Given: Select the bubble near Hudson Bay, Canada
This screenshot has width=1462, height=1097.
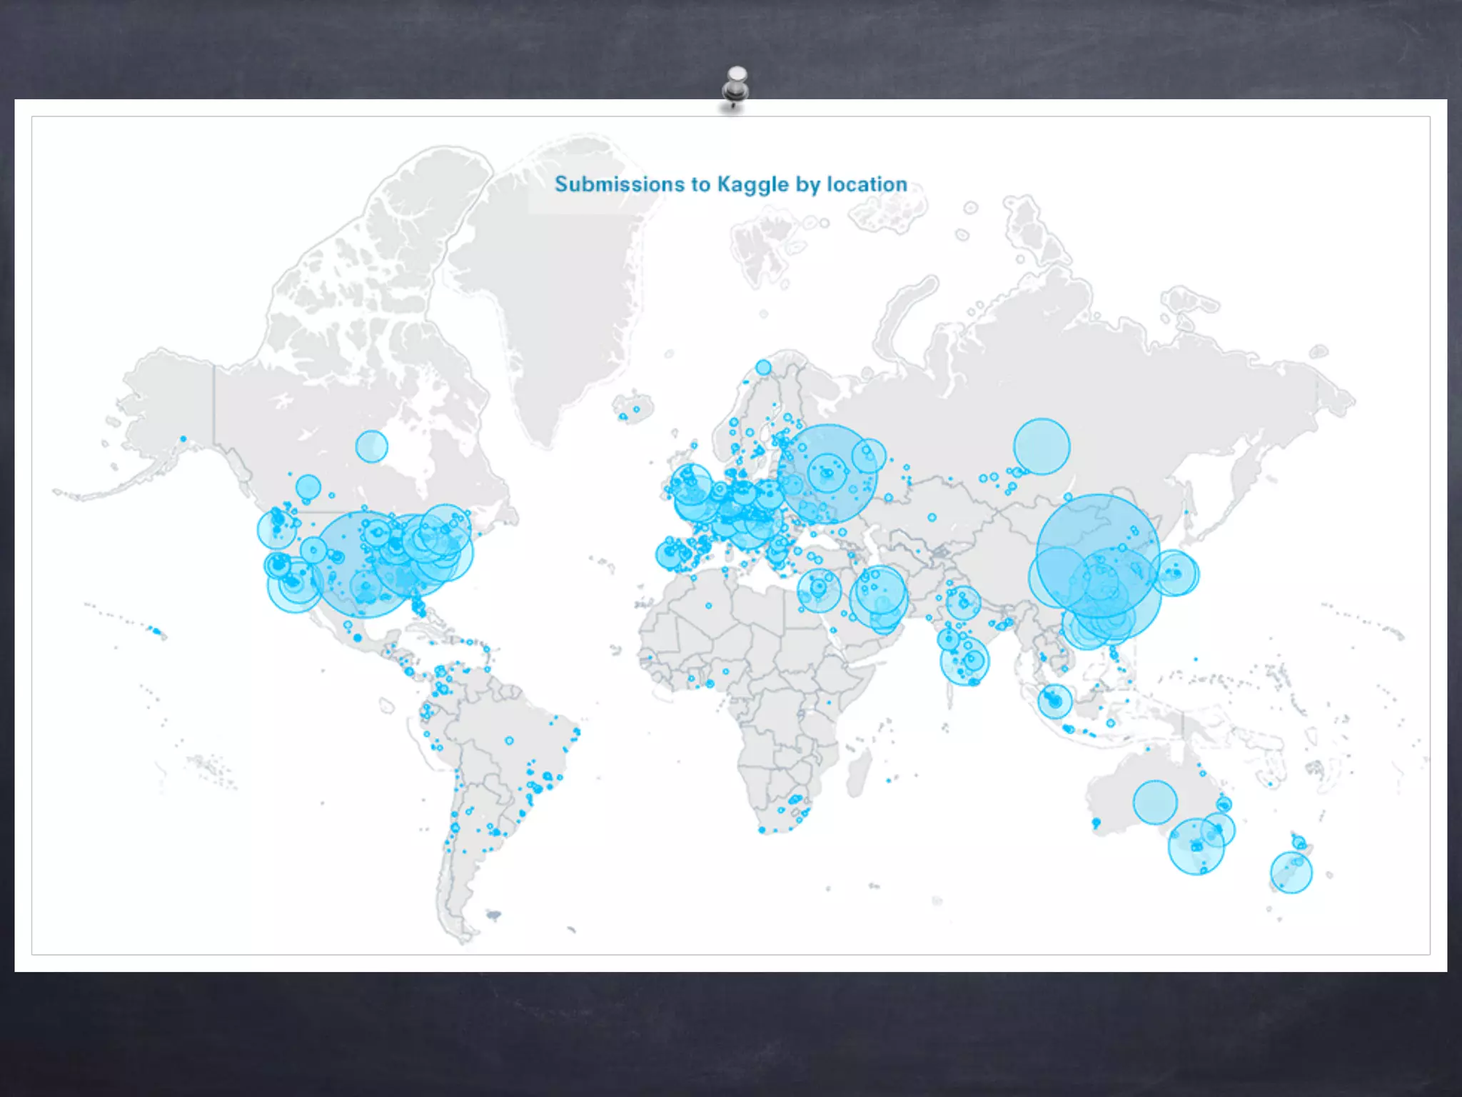Looking at the screenshot, I should [x=371, y=446].
